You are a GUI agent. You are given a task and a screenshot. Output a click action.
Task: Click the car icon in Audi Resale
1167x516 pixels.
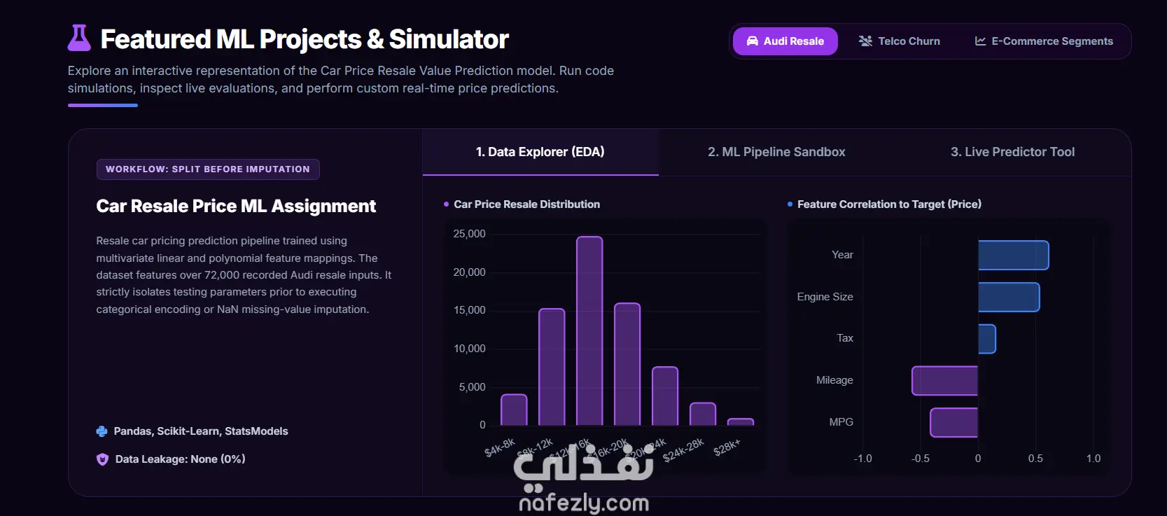753,41
